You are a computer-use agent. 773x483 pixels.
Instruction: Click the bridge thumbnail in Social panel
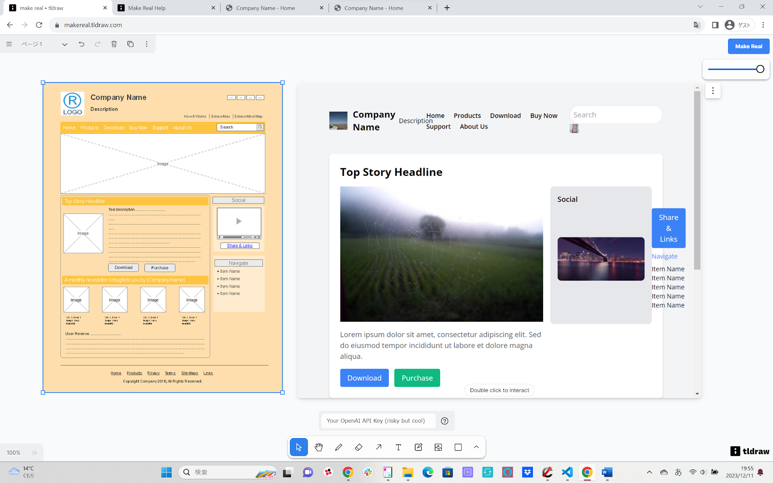point(601,259)
